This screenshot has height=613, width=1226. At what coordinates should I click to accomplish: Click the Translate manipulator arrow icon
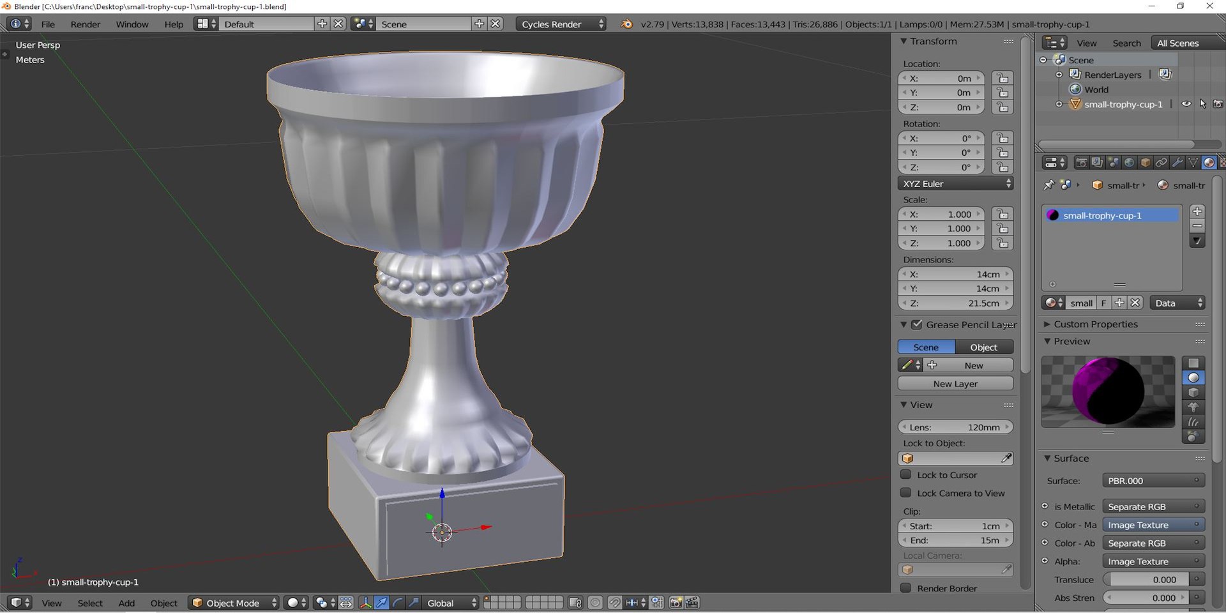coord(381,603)
